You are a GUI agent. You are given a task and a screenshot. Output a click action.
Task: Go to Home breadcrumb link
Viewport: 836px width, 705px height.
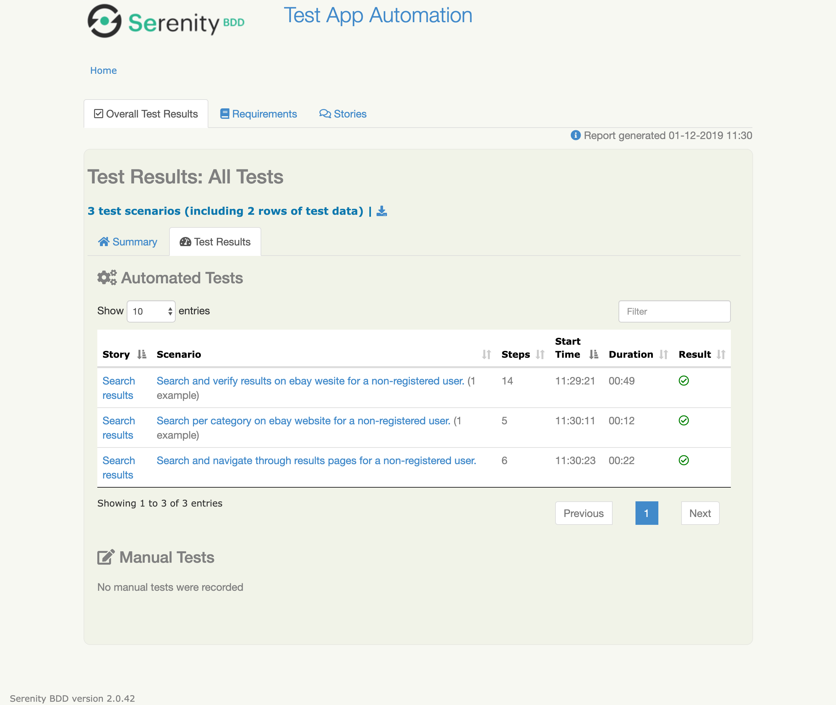103,70
